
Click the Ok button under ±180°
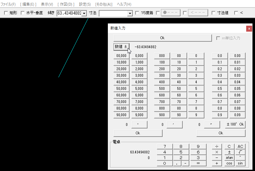point(221,133)
